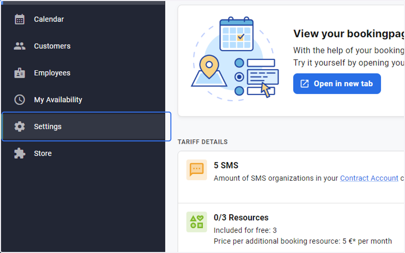Go to Customers in the sidebar
This screenshot has height=253, width=405.
coord(83,46)
